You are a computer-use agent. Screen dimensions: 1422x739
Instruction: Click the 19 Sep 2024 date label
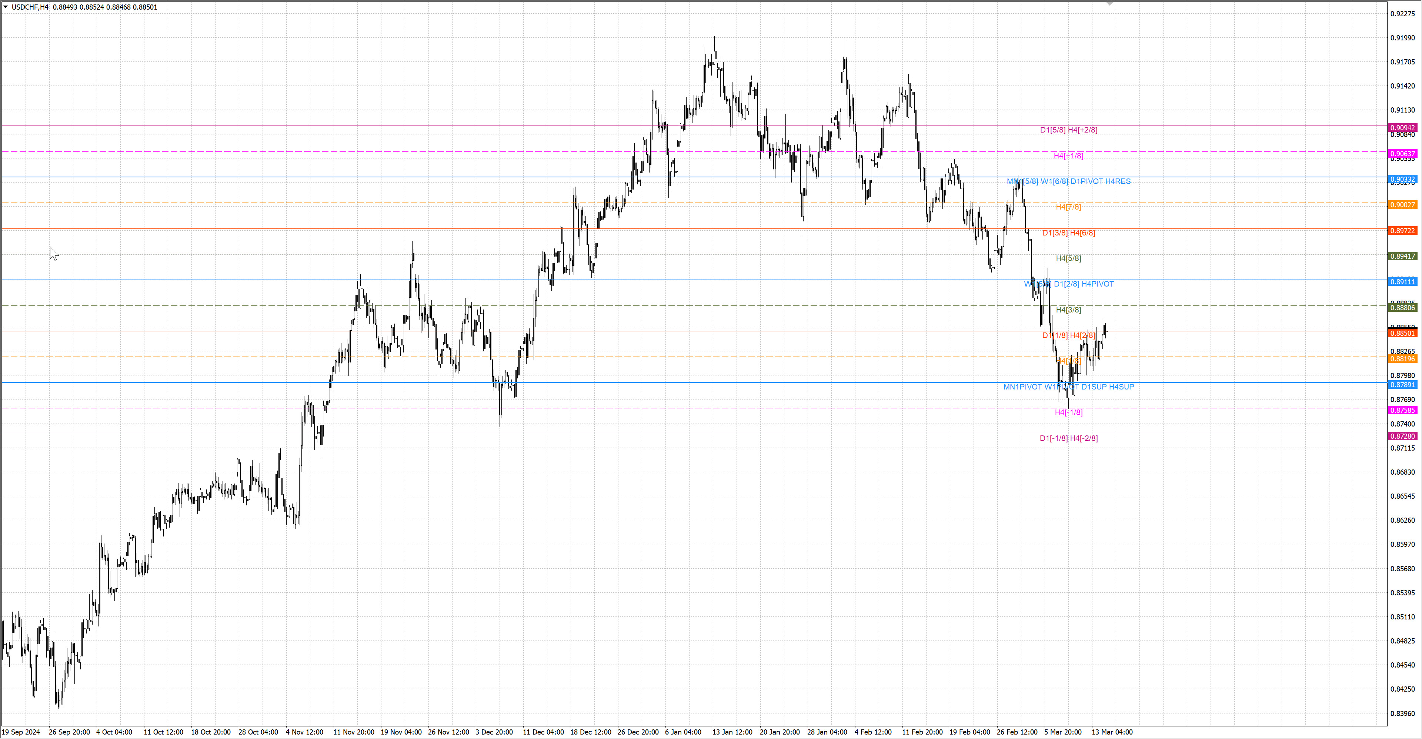[20, 732]
